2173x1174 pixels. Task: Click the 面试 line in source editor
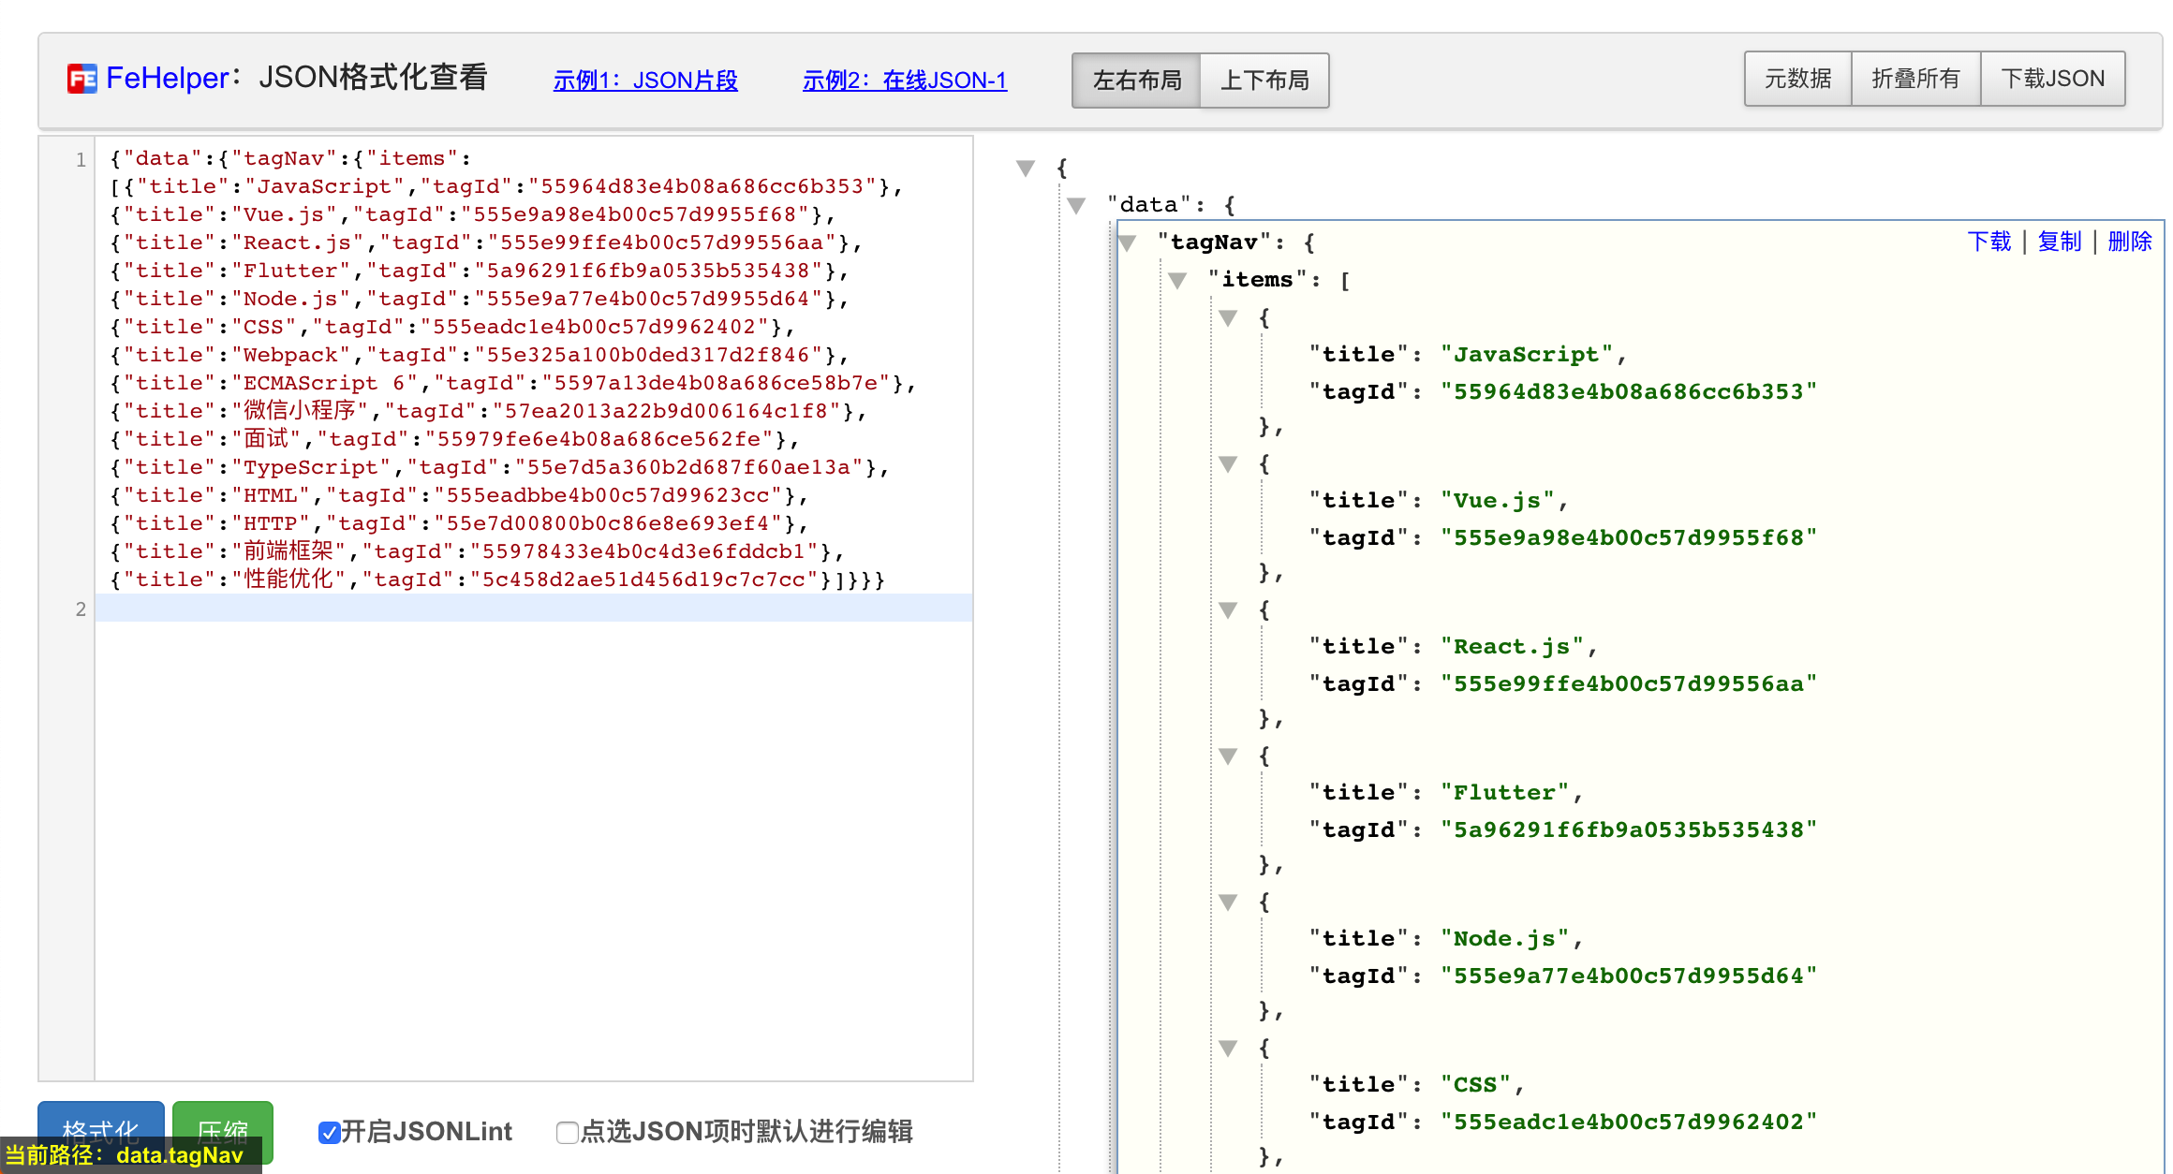pyautogui.click(x=454, y=440)
